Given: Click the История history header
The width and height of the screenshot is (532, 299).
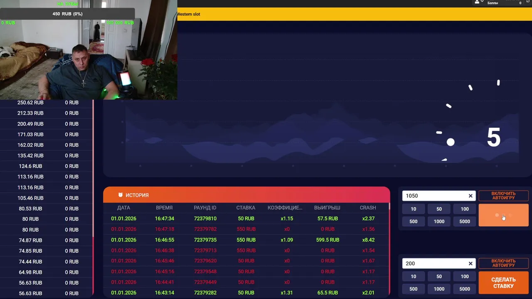Looking at the screenshot, I should 246,195.
